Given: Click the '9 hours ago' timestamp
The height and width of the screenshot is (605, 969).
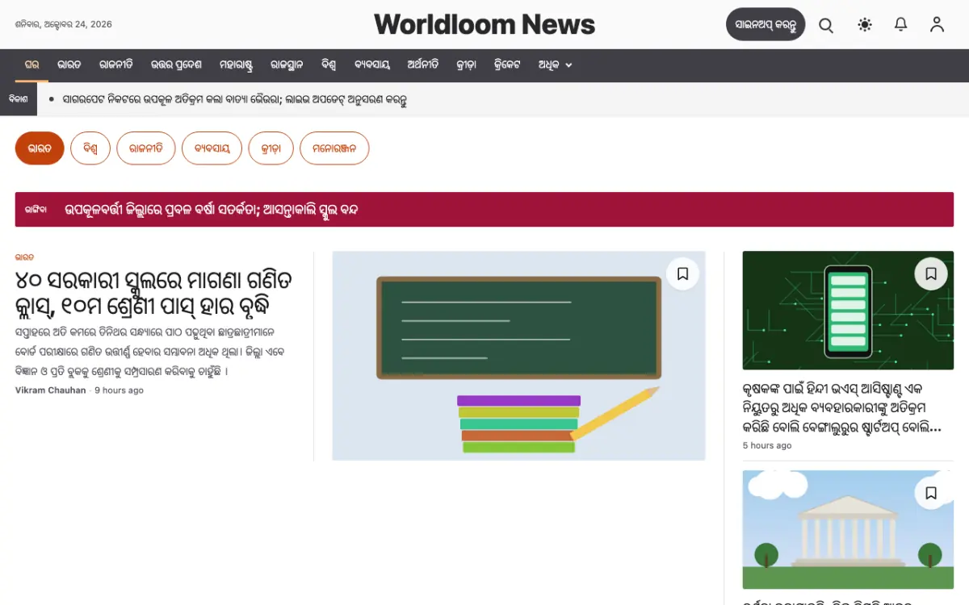Looking at the screenshot, I should point(119,390).
